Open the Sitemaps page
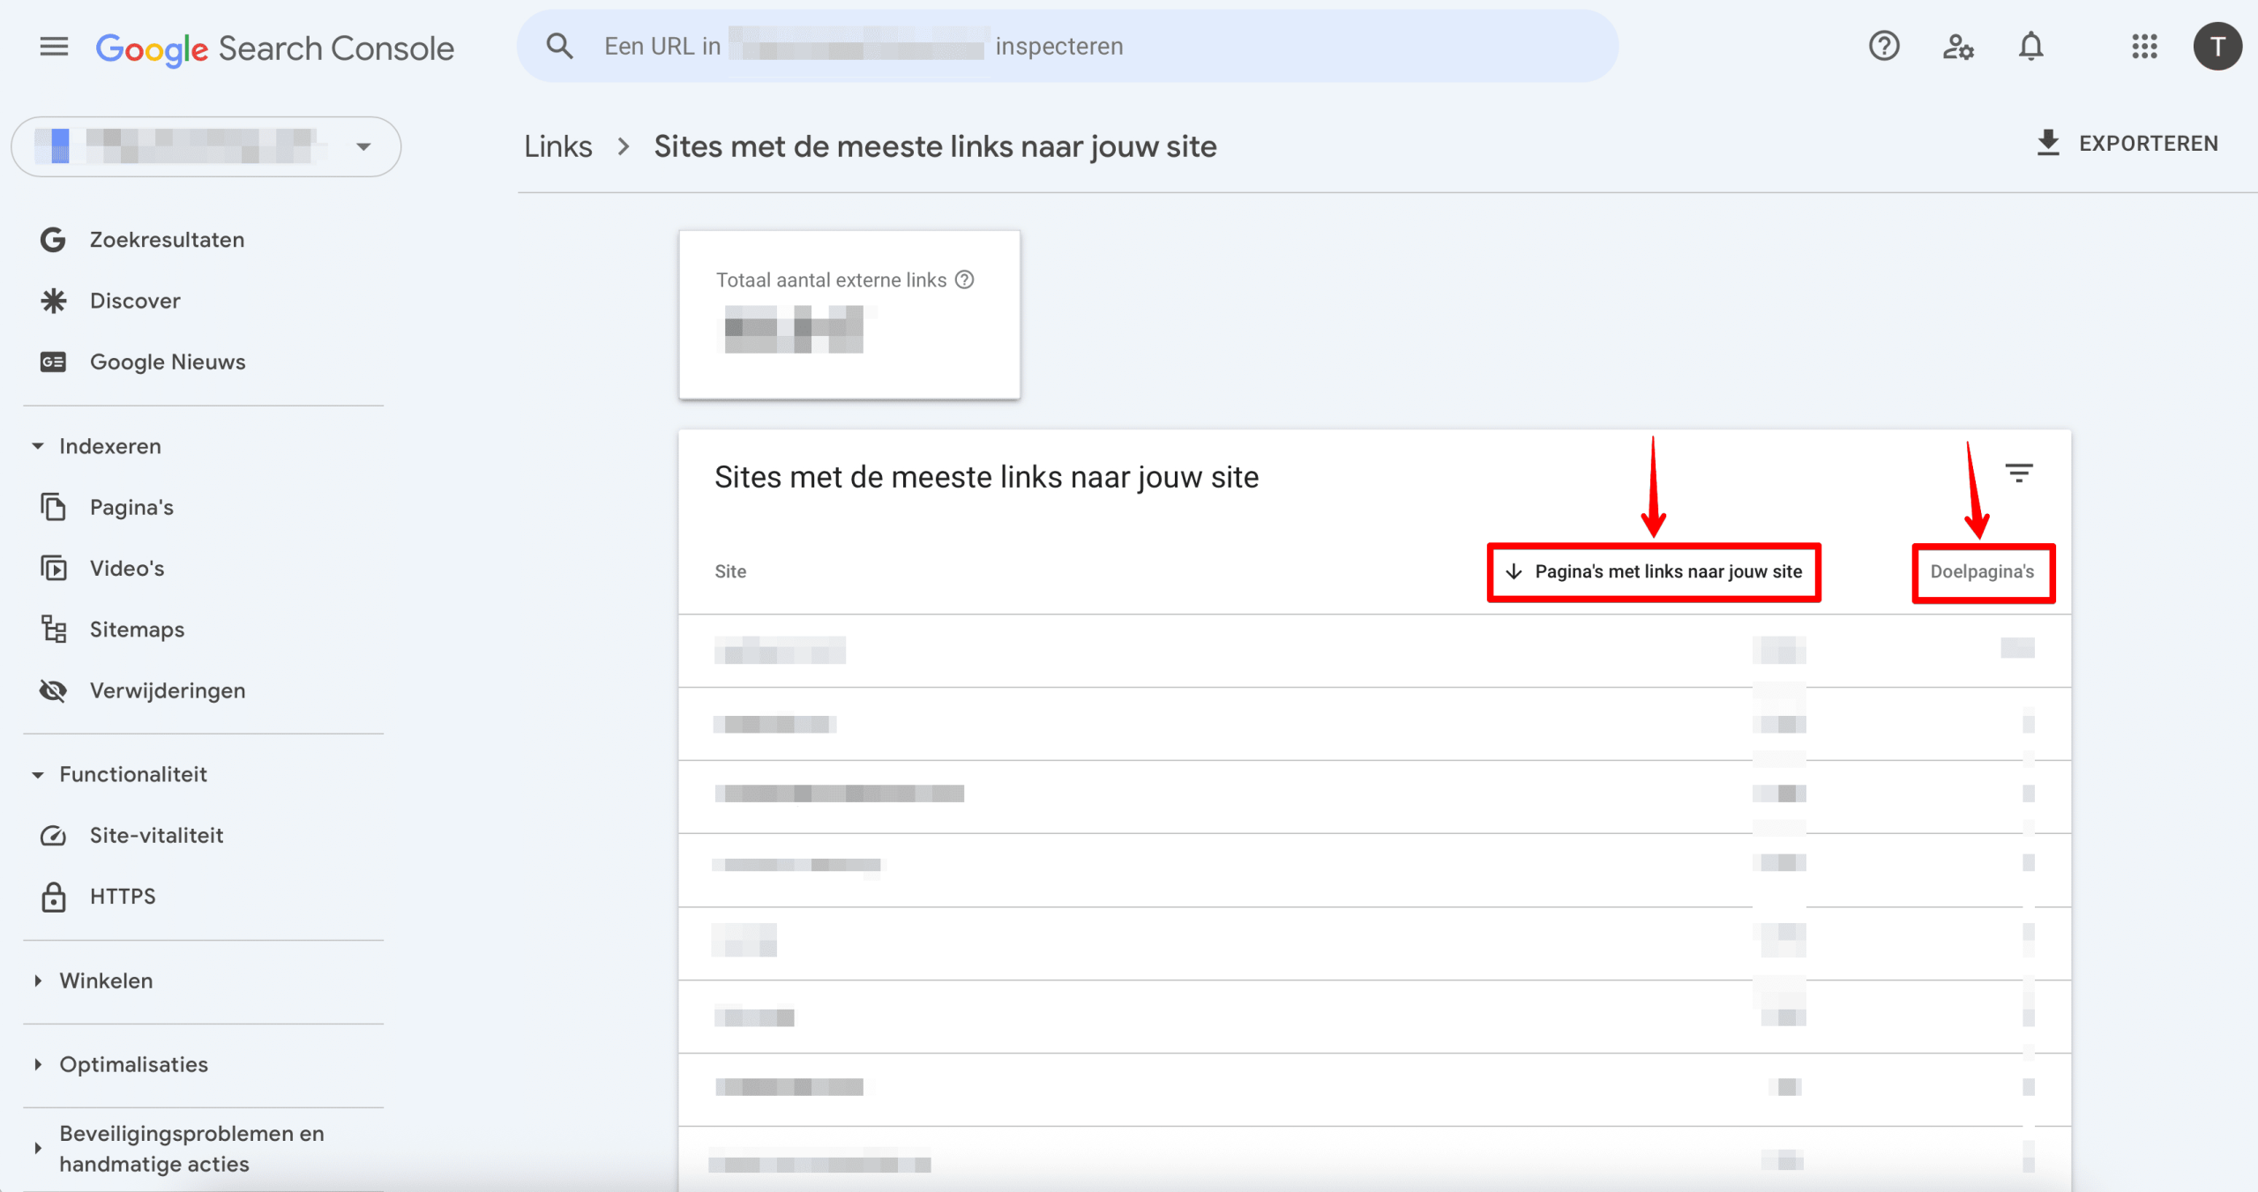This screenshot has width=2258, height=1192. [137, 629]
